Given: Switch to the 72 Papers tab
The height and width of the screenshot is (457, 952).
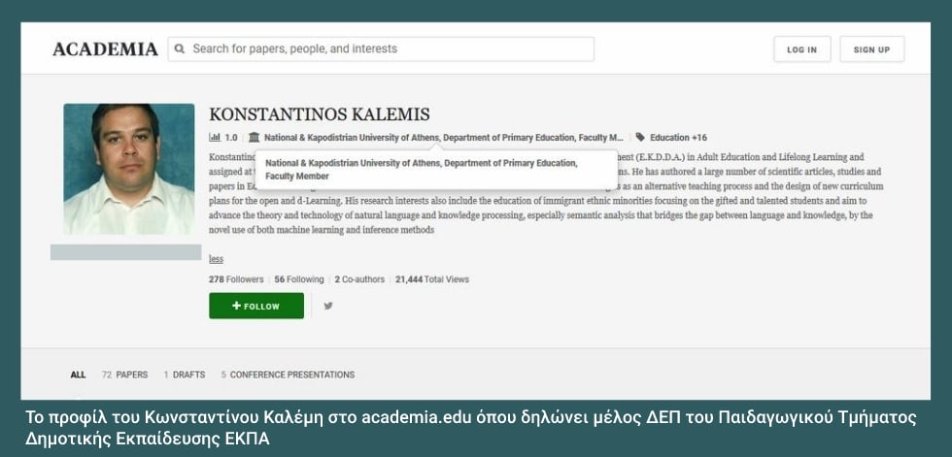Looking at the screenshot, I should pos(124,375).
